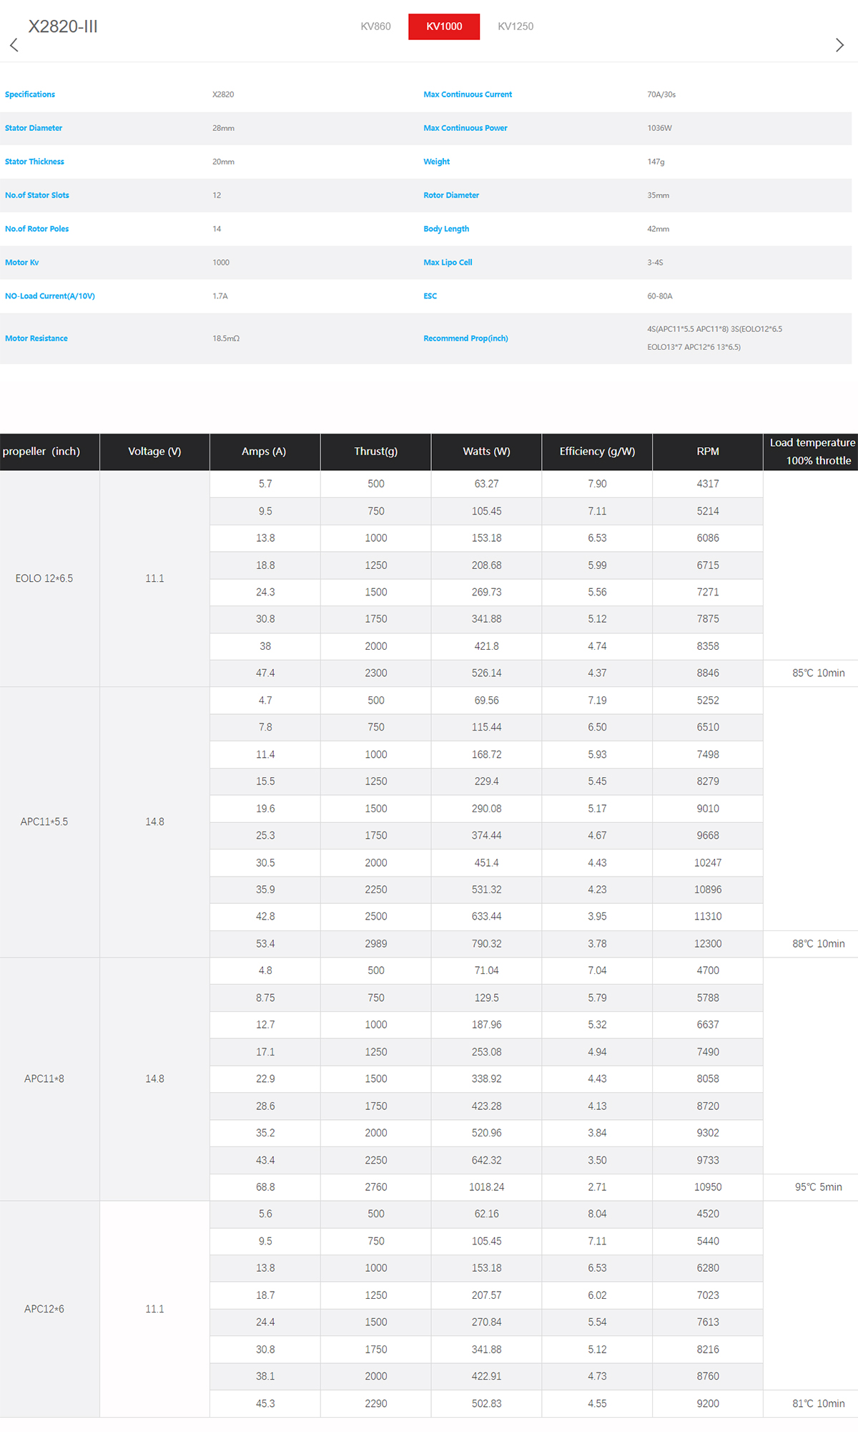Click the Stator Diameter label
Screen dimensions: 858x1432
(x=34, y=128)
